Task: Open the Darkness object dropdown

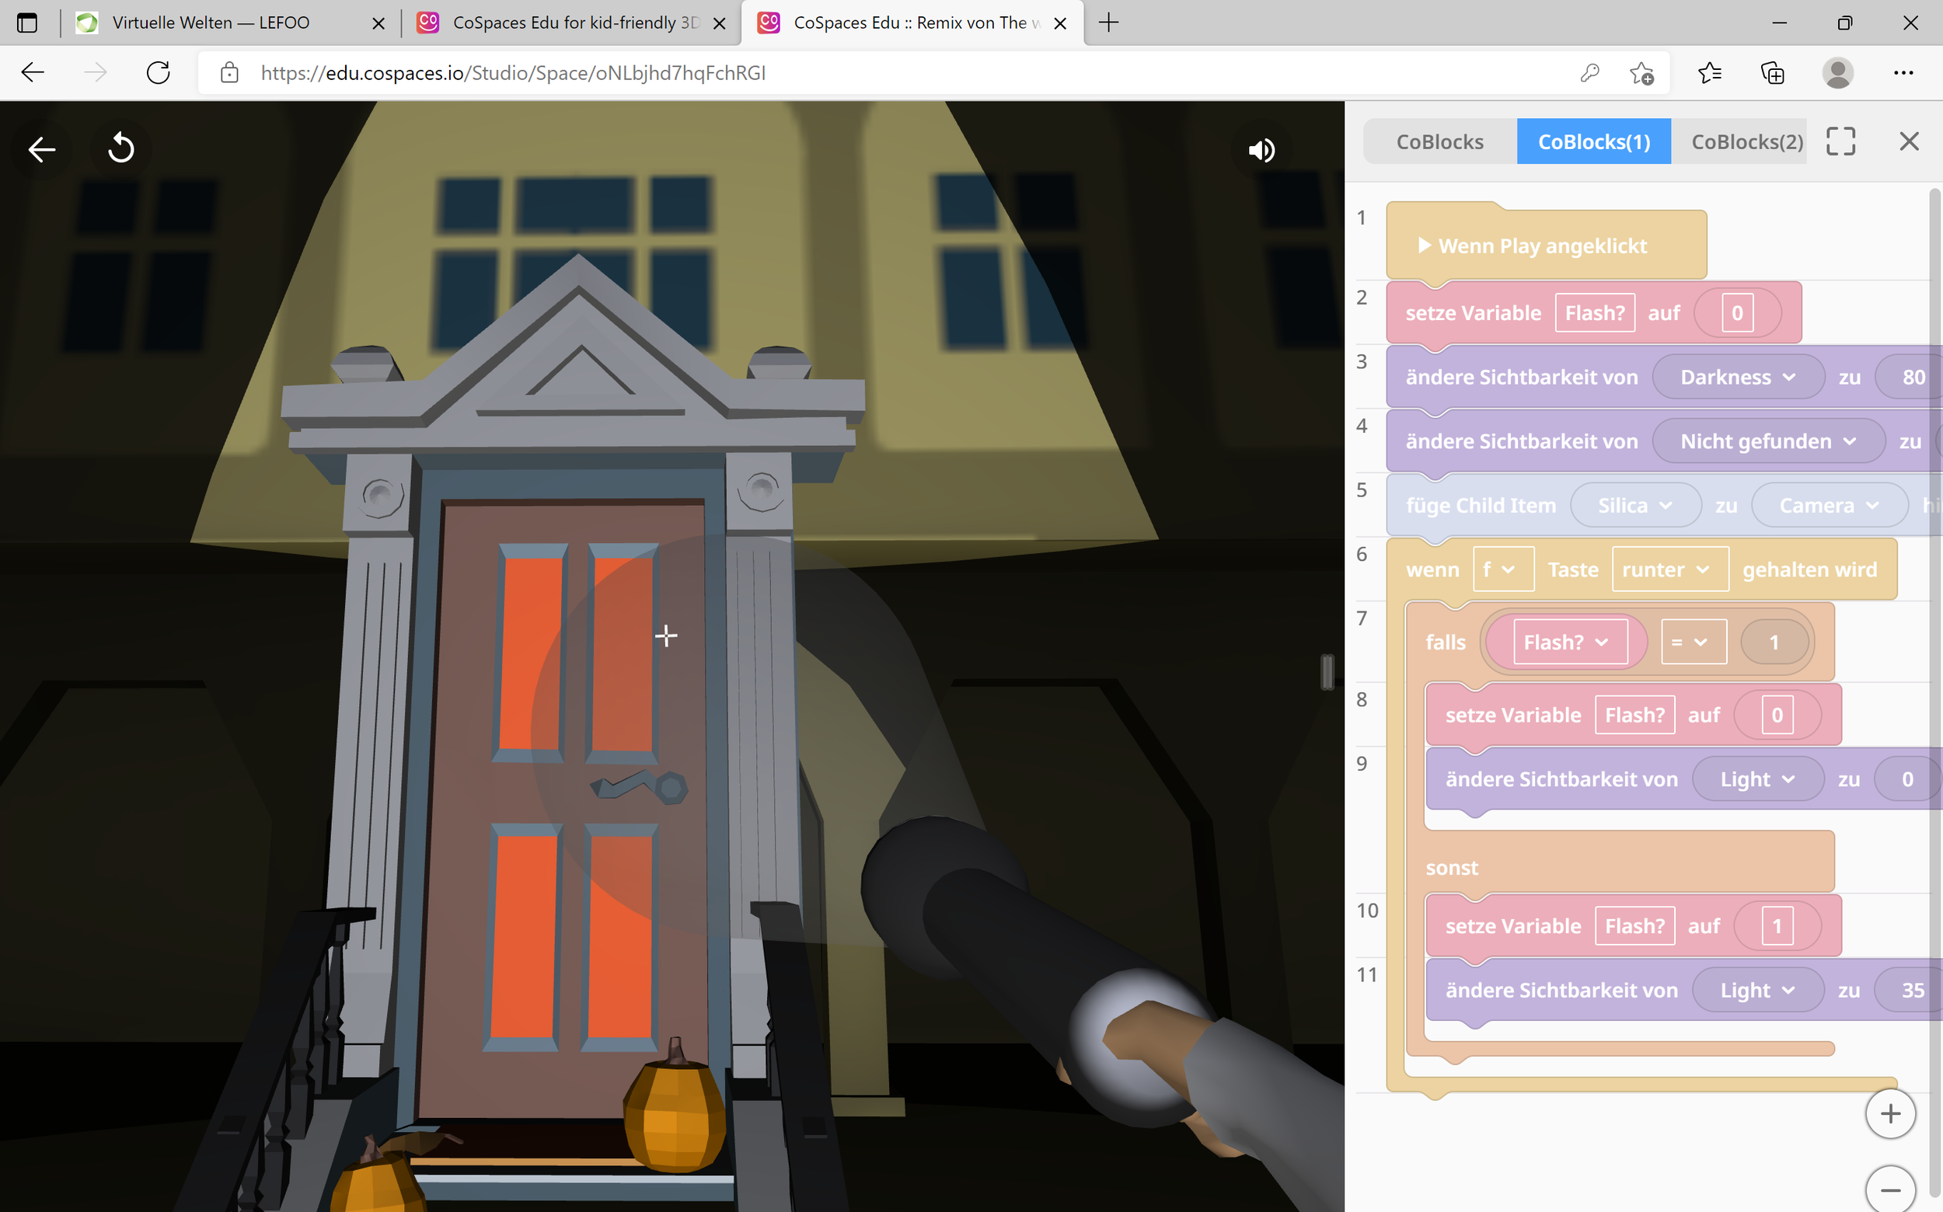Action: 1738,377
